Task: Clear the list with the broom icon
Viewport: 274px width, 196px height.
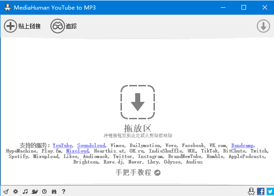Action: 6,191
